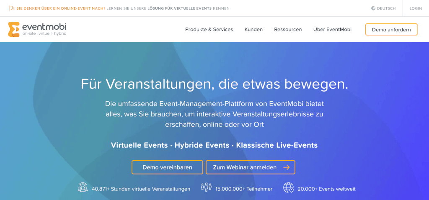The image size is (429, 200).
Task: Click the headline 'Für Veranstaltungen, die etwas bewegen.'
Action: (214, 84)
